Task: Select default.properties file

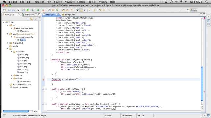Action: [x=20, y=87]
